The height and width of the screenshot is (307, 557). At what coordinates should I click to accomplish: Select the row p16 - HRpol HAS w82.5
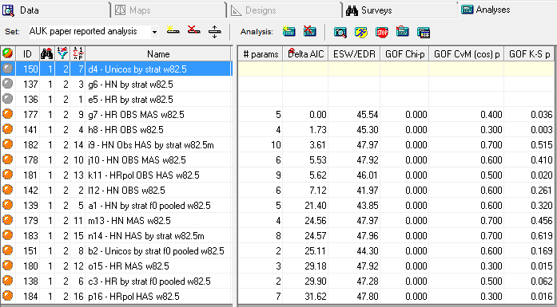tap(116, 297)
